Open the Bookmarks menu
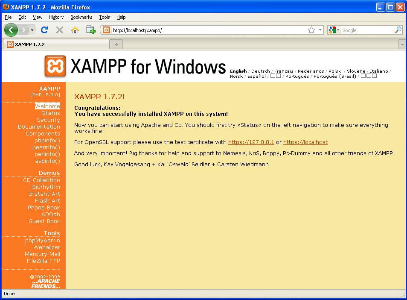 point(81,17)
